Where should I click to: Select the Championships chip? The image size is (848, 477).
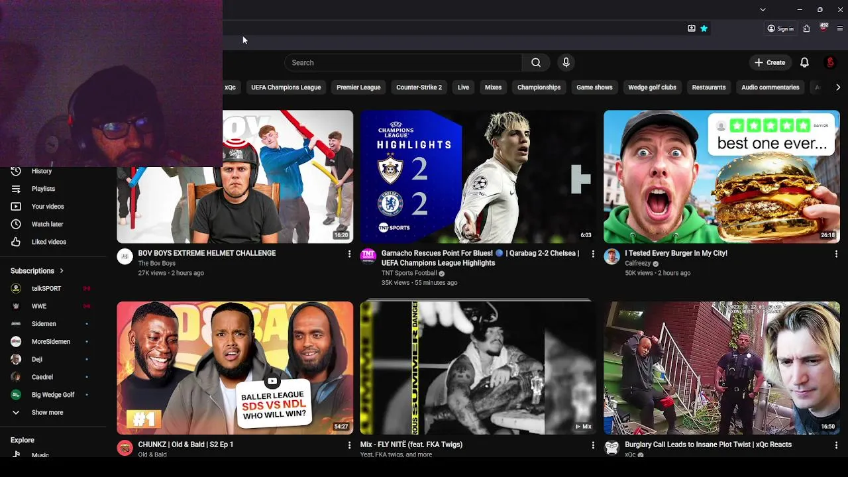coord(539,87)
